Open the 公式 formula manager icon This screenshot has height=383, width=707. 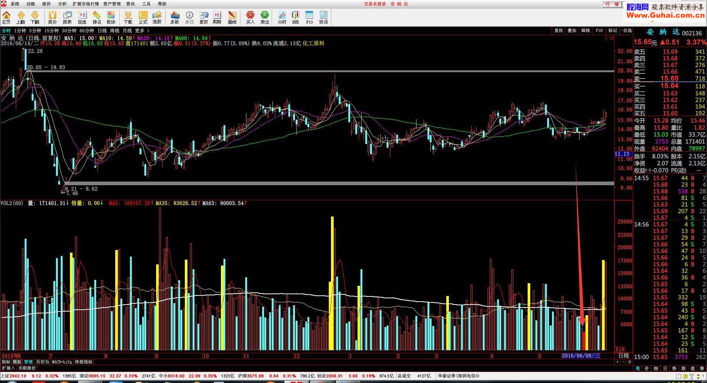tap(143, 17)
